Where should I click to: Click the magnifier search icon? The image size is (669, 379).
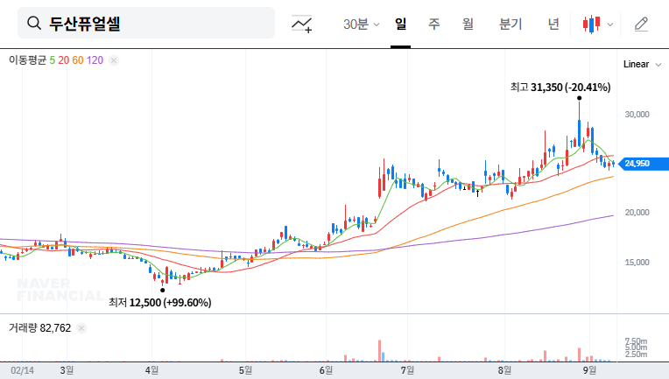[x=33, y=23]
